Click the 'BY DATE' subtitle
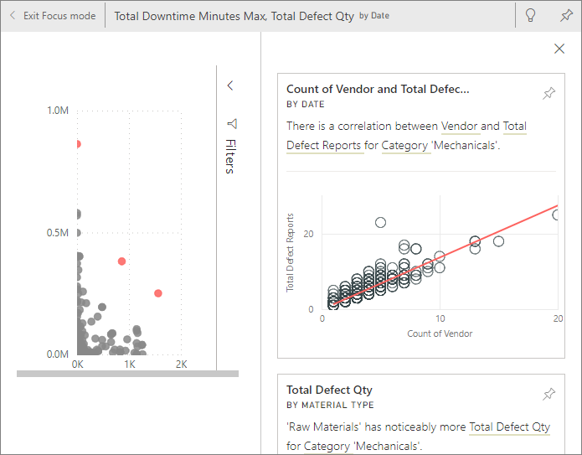Screen dimensions: 582x455 tap(306, 105)
